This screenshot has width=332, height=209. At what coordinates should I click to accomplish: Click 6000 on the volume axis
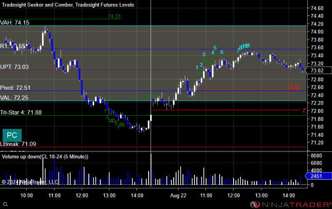pos(317,163)
